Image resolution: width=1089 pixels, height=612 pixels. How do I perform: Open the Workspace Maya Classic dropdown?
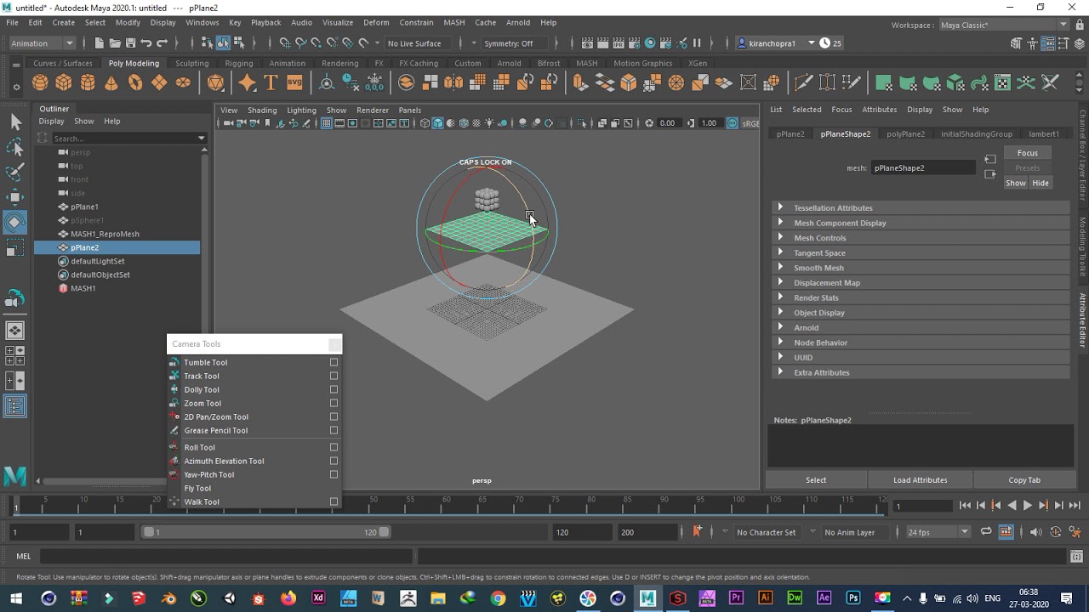[1004, 25]
